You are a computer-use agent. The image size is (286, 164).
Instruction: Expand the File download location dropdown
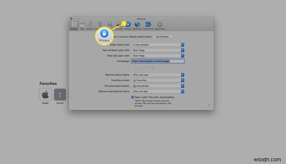(158, 86)
